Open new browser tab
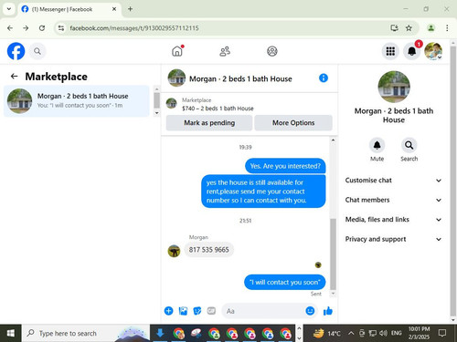This screenshot has height=342, width=457. pyautogui.click(x=130, y=9)
